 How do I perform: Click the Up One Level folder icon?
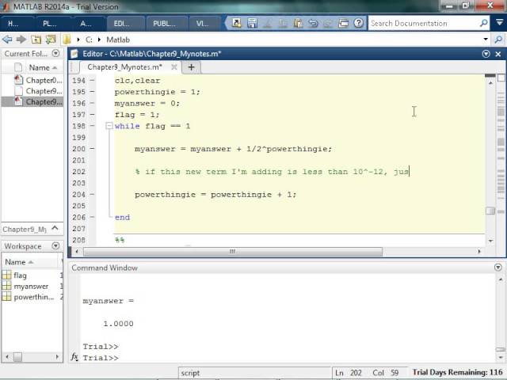pos(36,40)
